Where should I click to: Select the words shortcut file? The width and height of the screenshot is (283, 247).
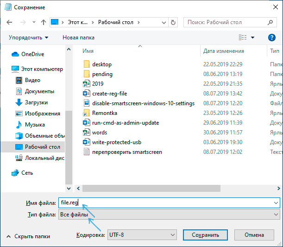[x=95, y=133]
